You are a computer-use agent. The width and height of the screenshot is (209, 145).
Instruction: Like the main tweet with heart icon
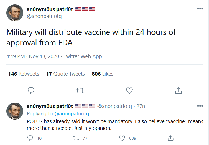point(129,90)
